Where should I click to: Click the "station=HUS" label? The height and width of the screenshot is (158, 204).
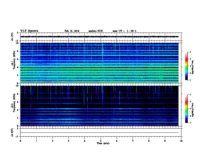click(x=96, y=31)
